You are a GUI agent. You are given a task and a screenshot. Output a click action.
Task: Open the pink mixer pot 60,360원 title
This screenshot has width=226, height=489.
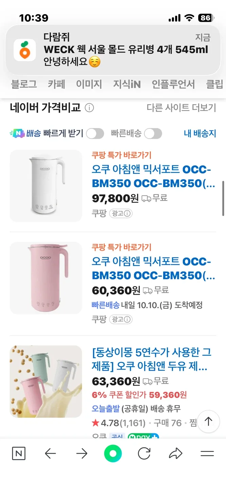point(153,268)
